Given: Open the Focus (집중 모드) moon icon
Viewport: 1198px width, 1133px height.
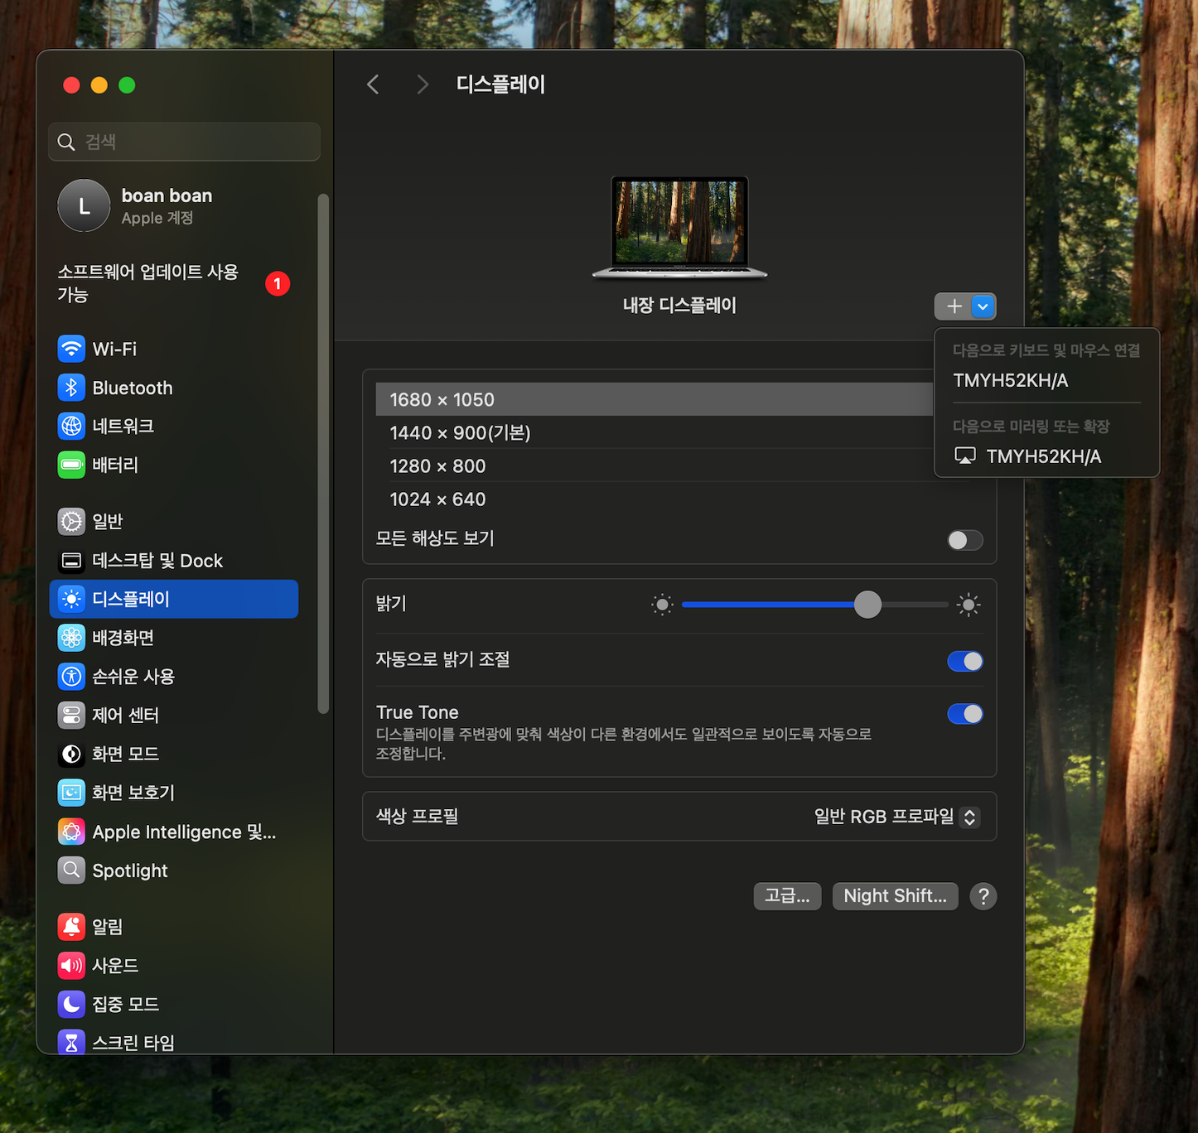Looking at the screenshot, I should [72, 1004].
